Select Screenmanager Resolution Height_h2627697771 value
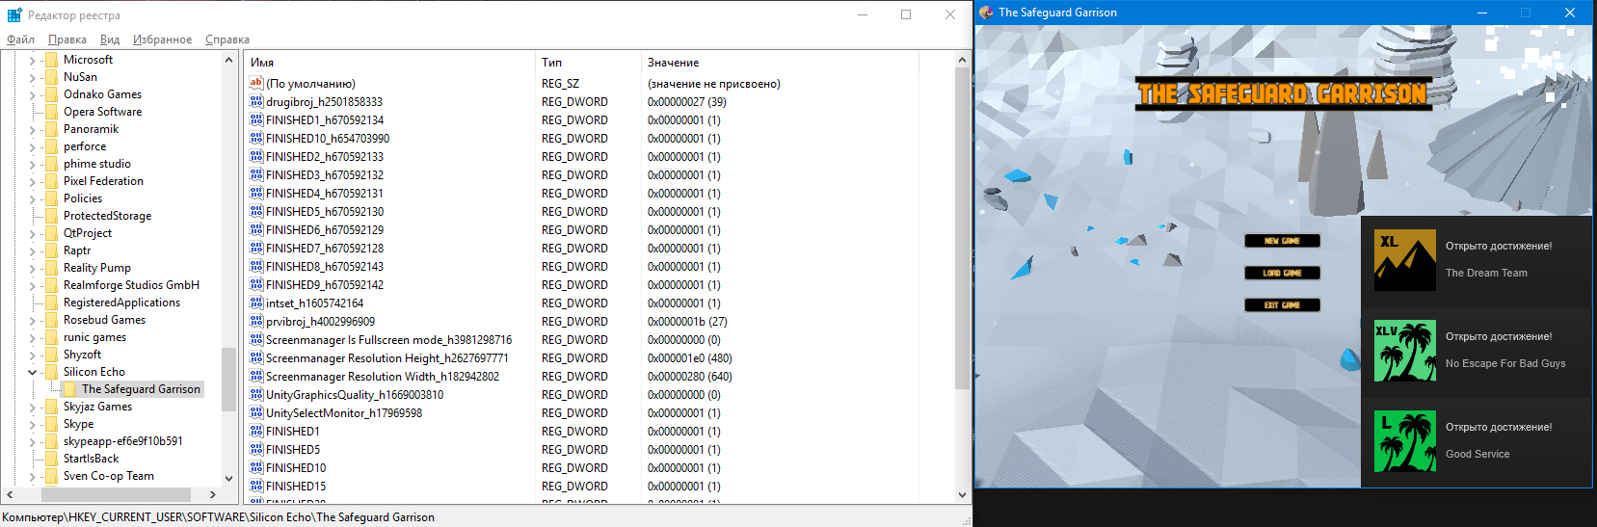 click(387, 358)
